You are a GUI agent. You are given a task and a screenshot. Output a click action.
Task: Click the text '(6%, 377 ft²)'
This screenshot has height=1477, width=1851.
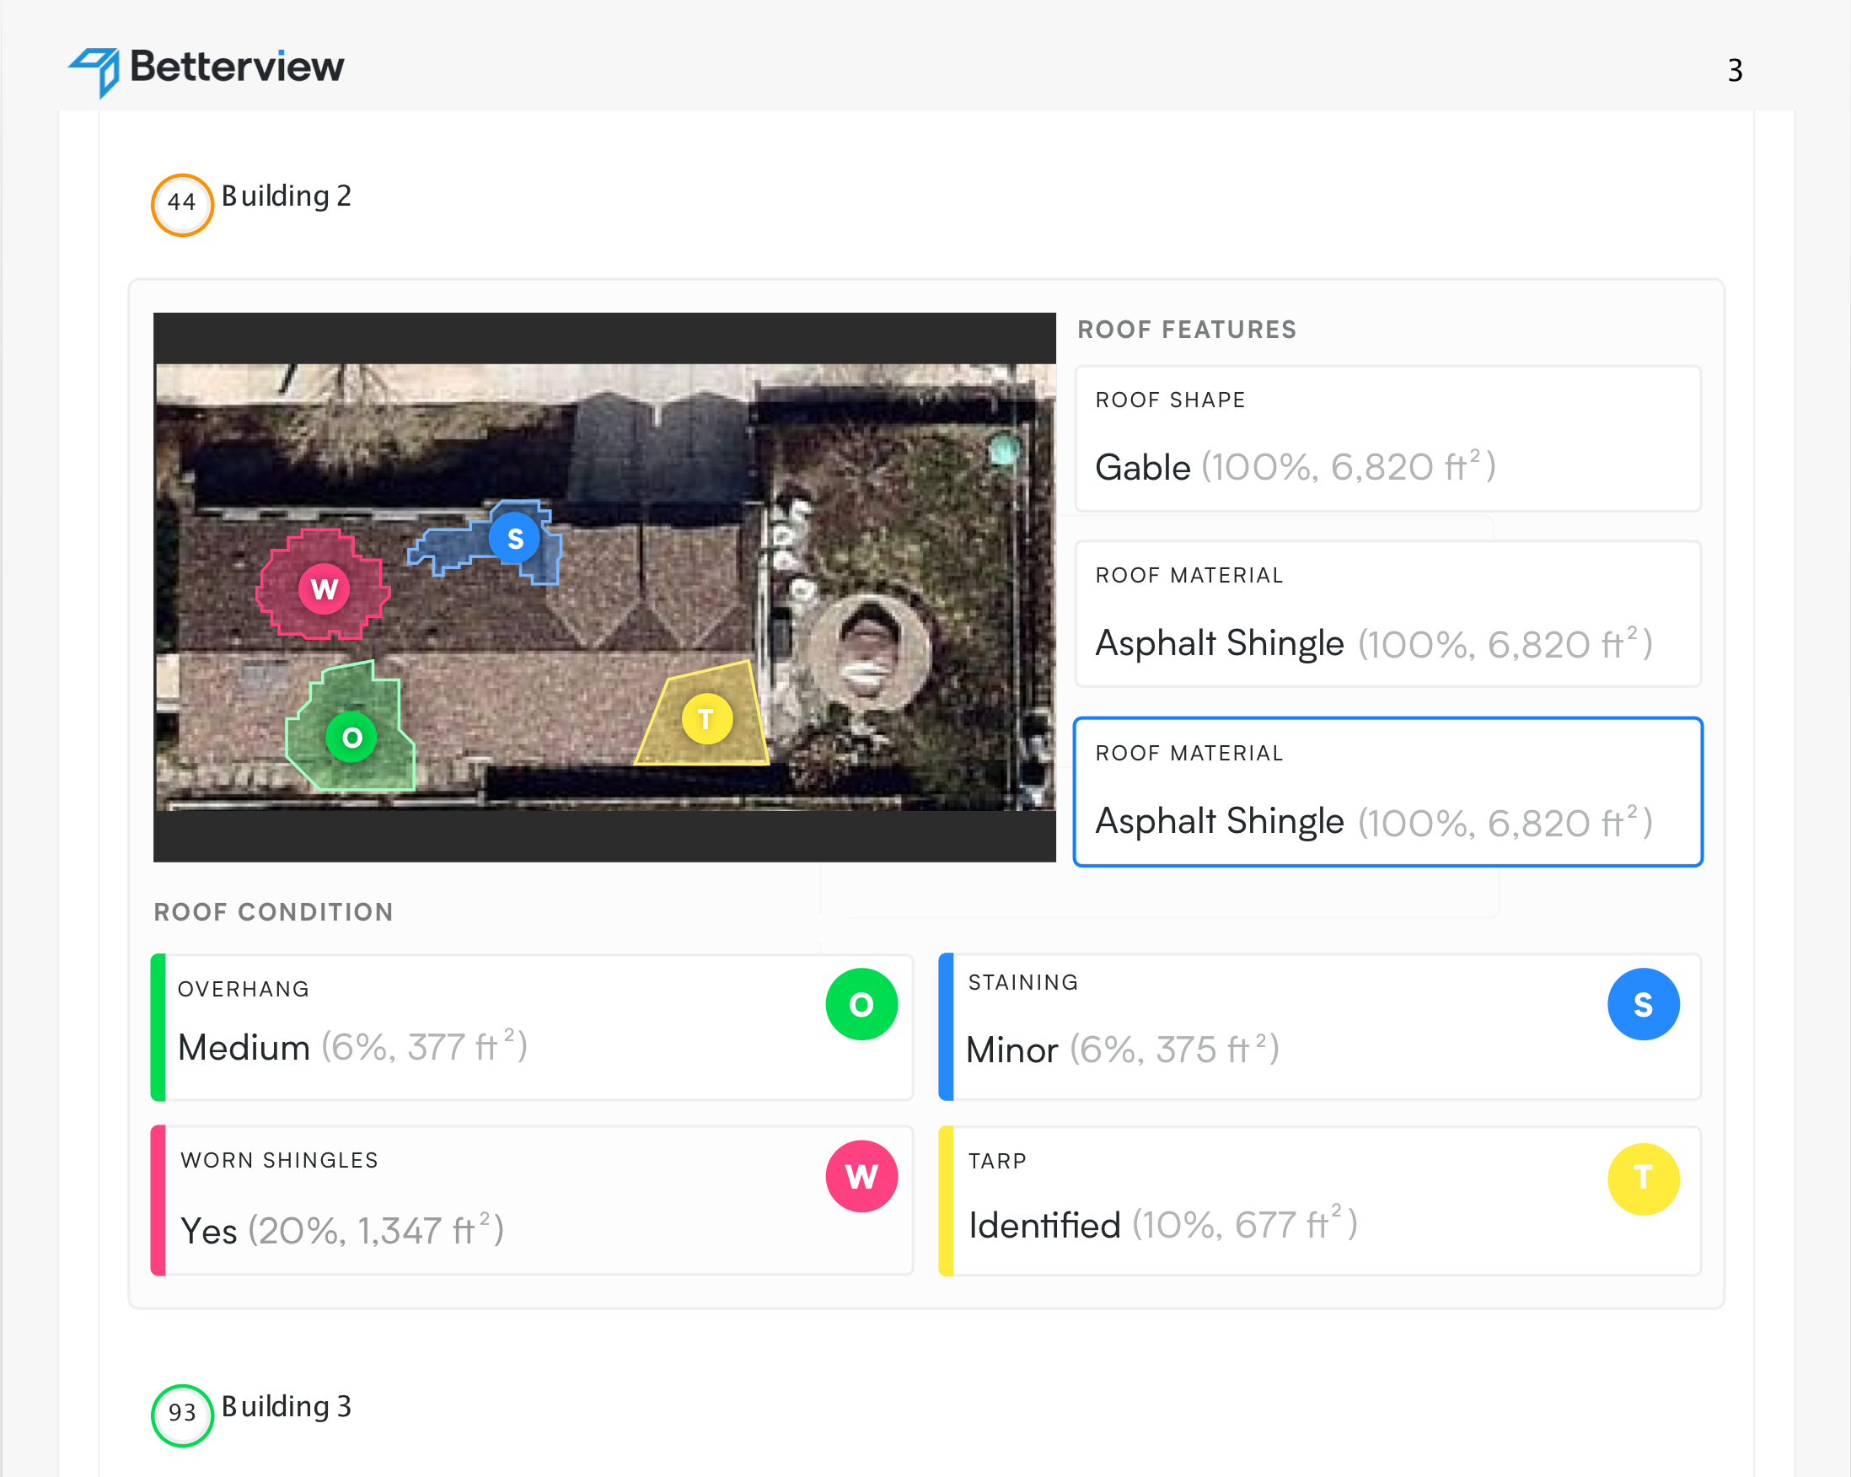[424, 1046]
